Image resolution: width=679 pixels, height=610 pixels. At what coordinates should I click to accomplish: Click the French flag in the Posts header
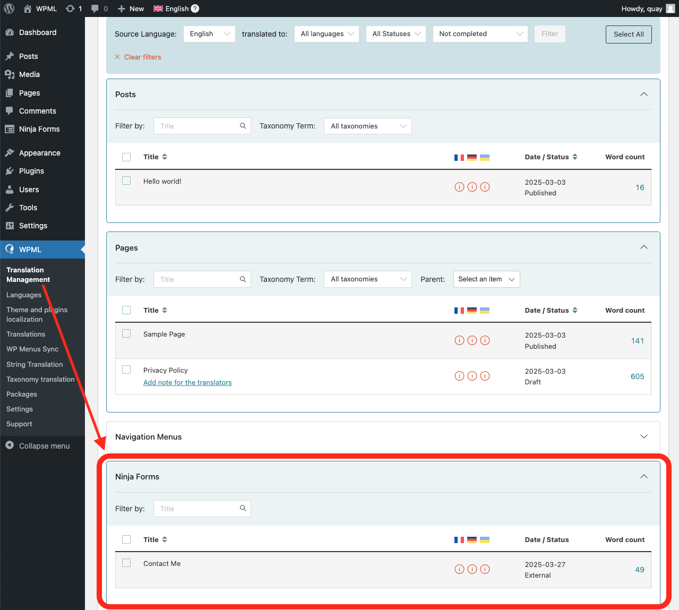point(459,157)
